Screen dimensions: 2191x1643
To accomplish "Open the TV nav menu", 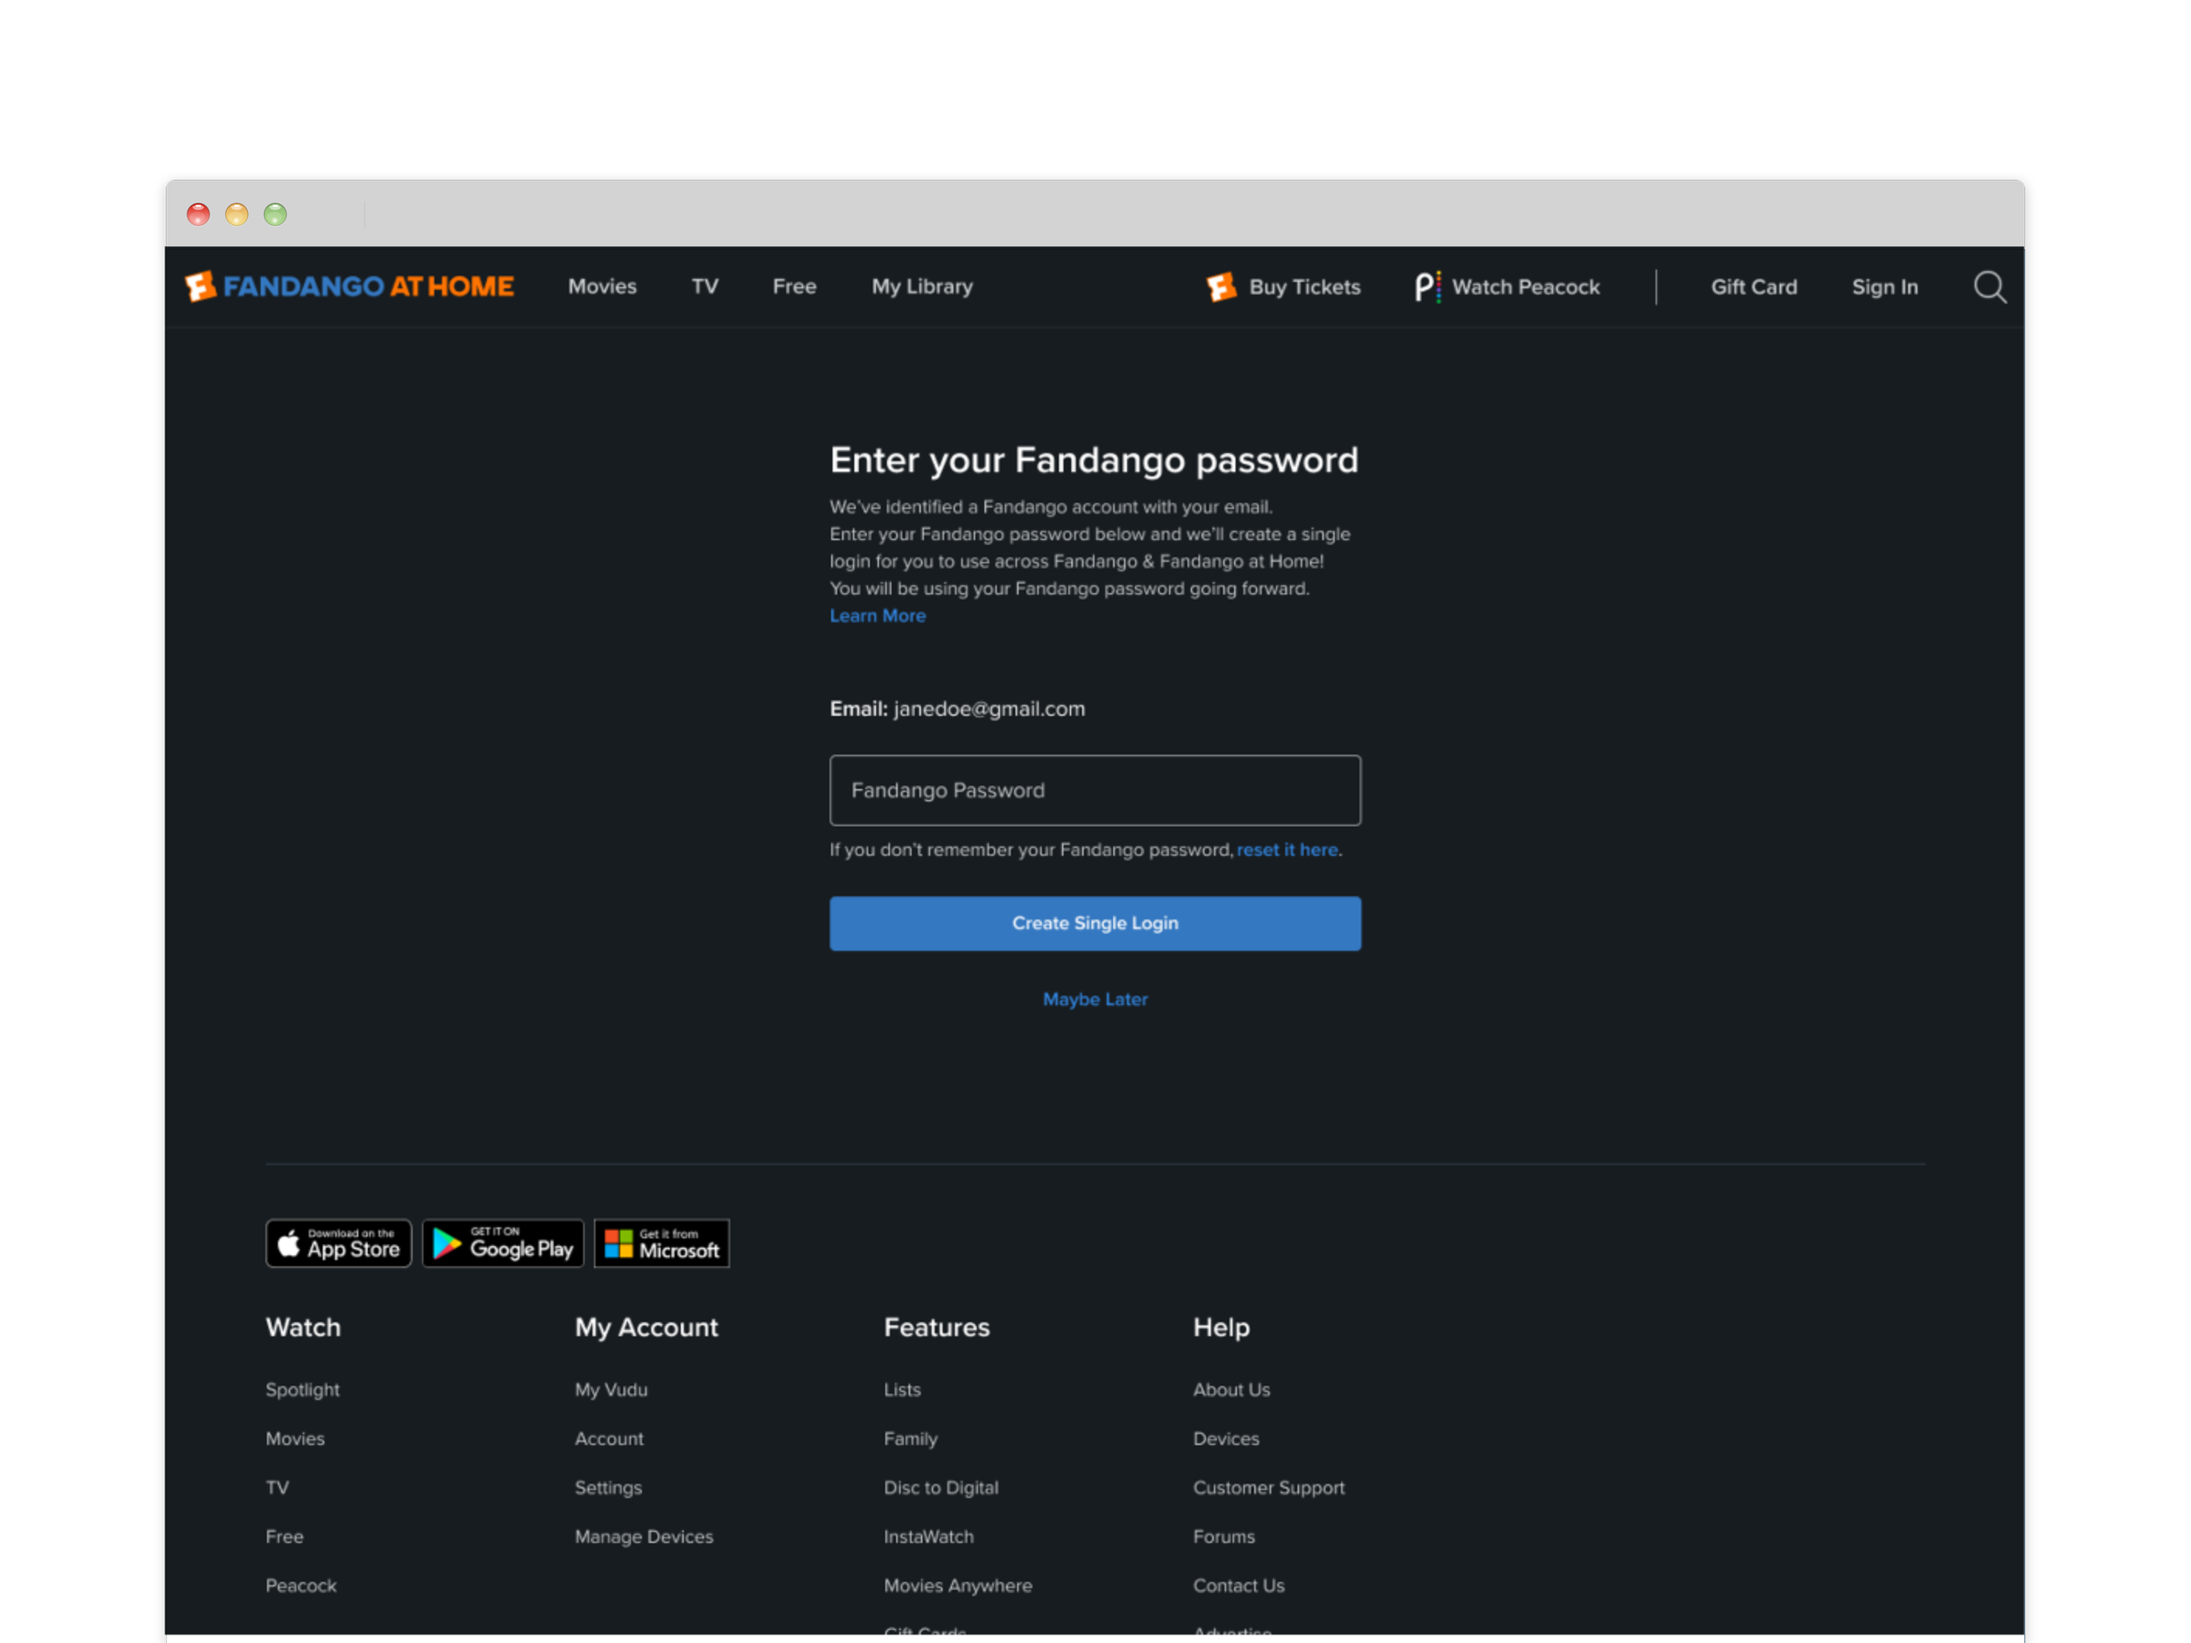I will (705, 287).
